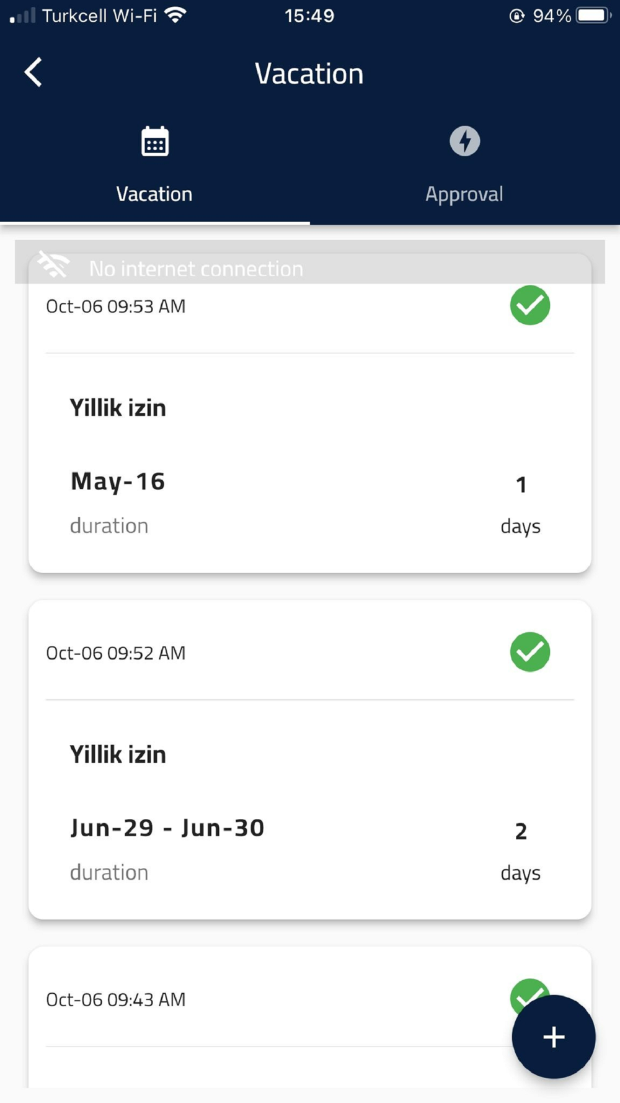Tap the lightning bolt Approval icon

tap(464, 141)
